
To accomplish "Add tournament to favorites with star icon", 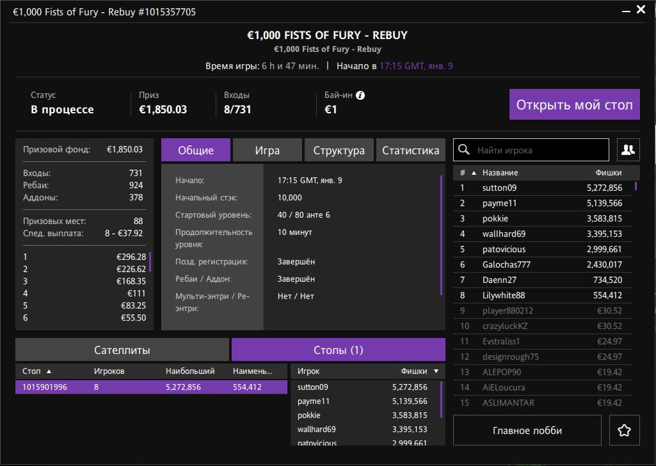I will coord(624,430).
